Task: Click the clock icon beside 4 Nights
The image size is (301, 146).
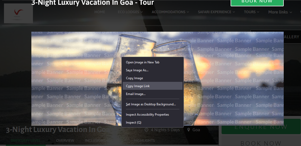Action: (146, 130)
